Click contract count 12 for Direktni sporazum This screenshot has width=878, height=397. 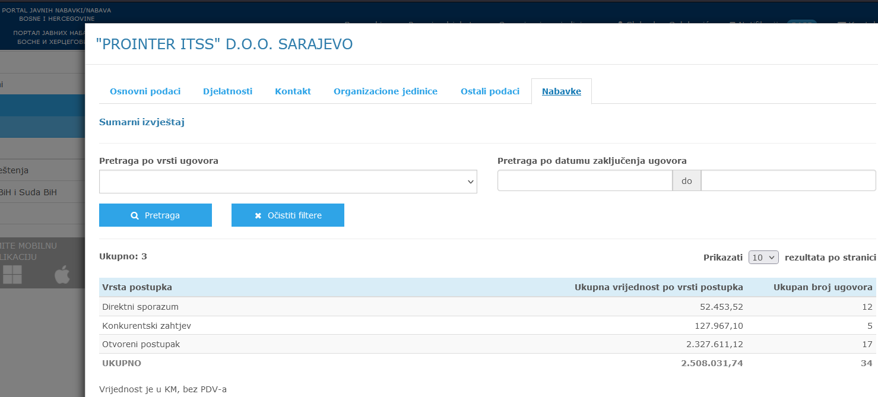click(867, 307)
